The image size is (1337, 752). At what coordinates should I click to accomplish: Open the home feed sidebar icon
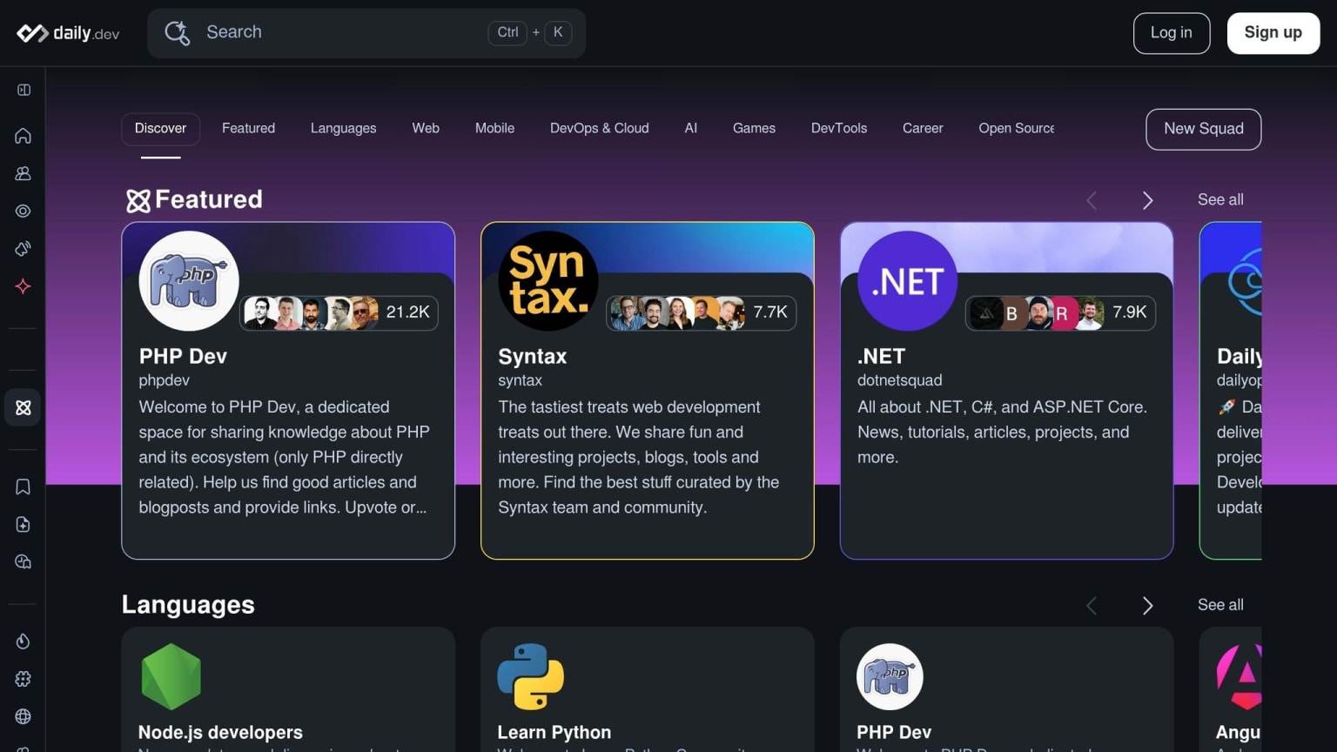pyautogui.click(x=24, y=136)
